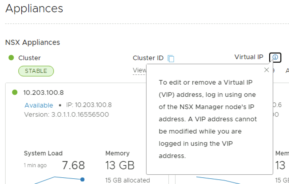This screenshot has height=184, width=289.
Task: Click the STABLE cluster status badge
Action: 36,71
